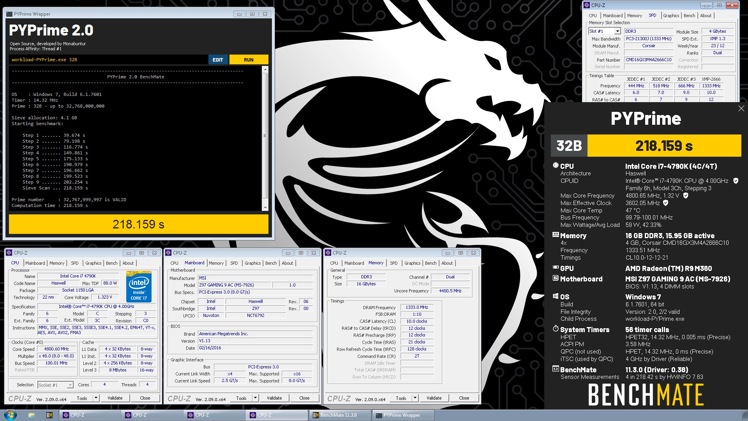
Task: Open the Socket #1 selection dropdown
Action: (x=70, y=385)
